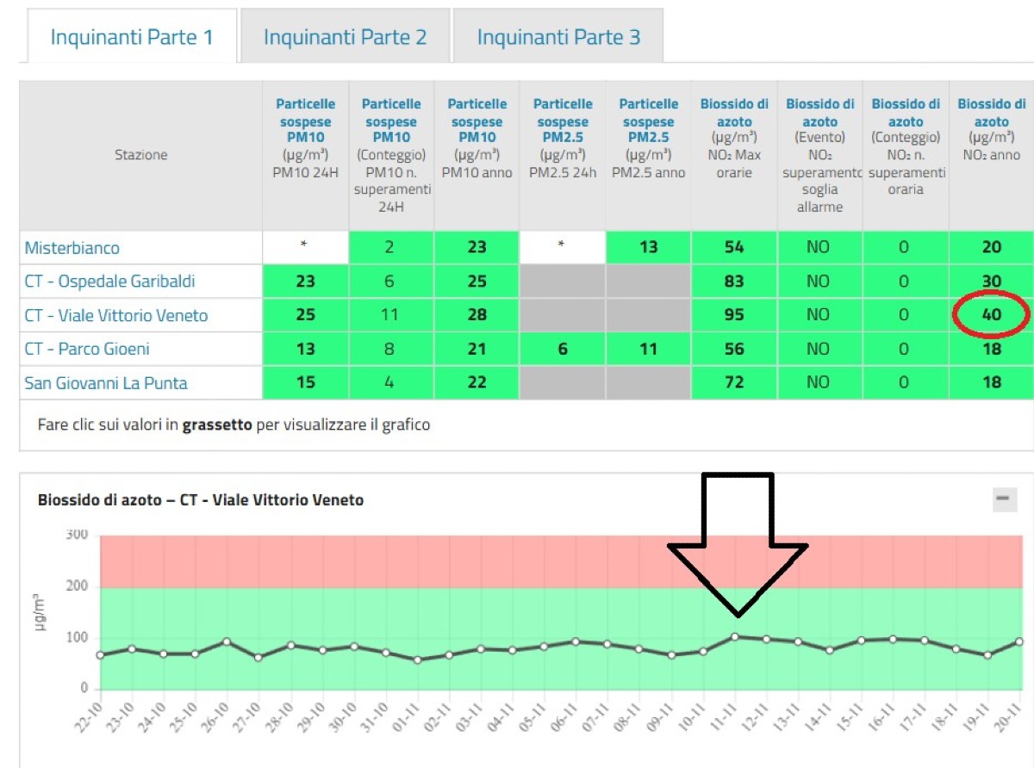The image size is (1034, 768).
Task: Open the Misterbianco station link
Action: coord(72,248)
